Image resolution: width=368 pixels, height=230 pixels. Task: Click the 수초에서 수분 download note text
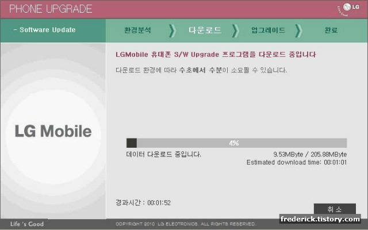pos(201,70)
